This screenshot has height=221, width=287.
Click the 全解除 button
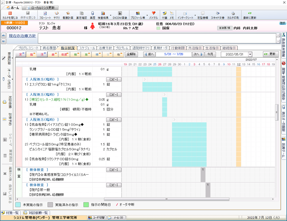point(131,54)
